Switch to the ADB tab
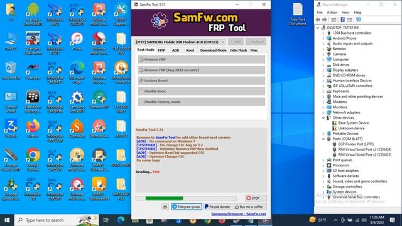Viewport: 402px width, 226px height. pyautogui.click(x=175, y=50)
